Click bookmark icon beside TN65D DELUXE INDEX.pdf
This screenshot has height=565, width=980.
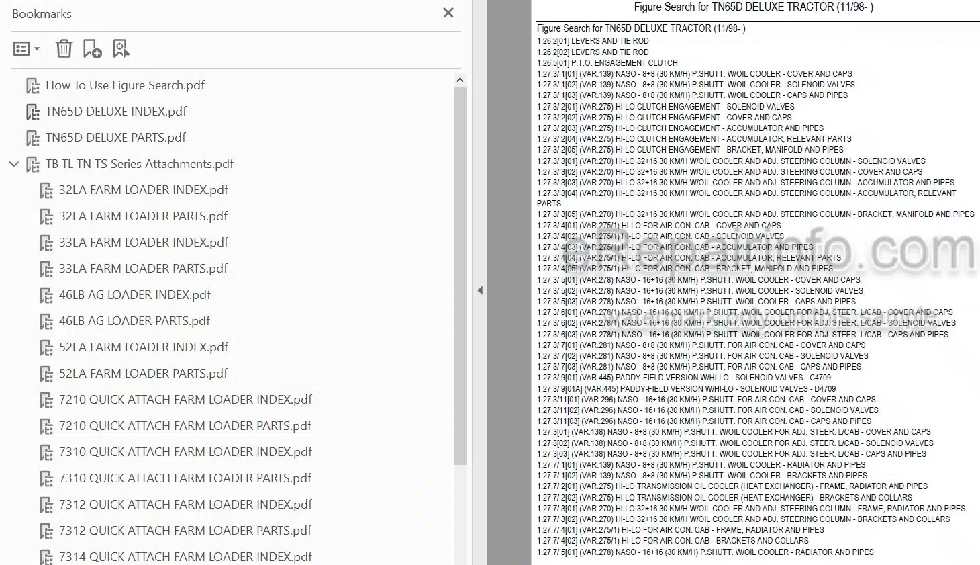click(33, 112)
